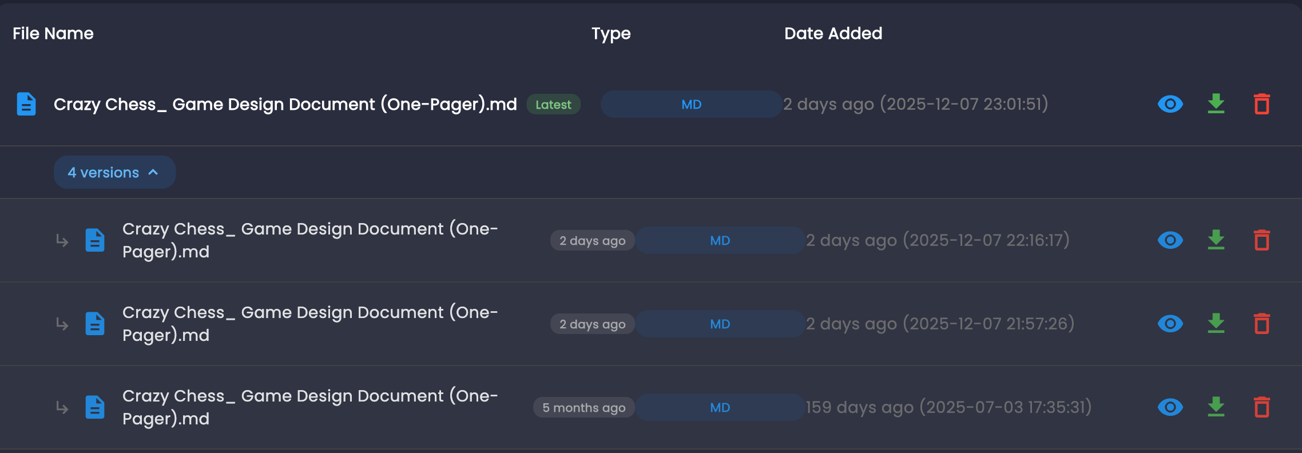Delete the latest version file

[1261, 104]
